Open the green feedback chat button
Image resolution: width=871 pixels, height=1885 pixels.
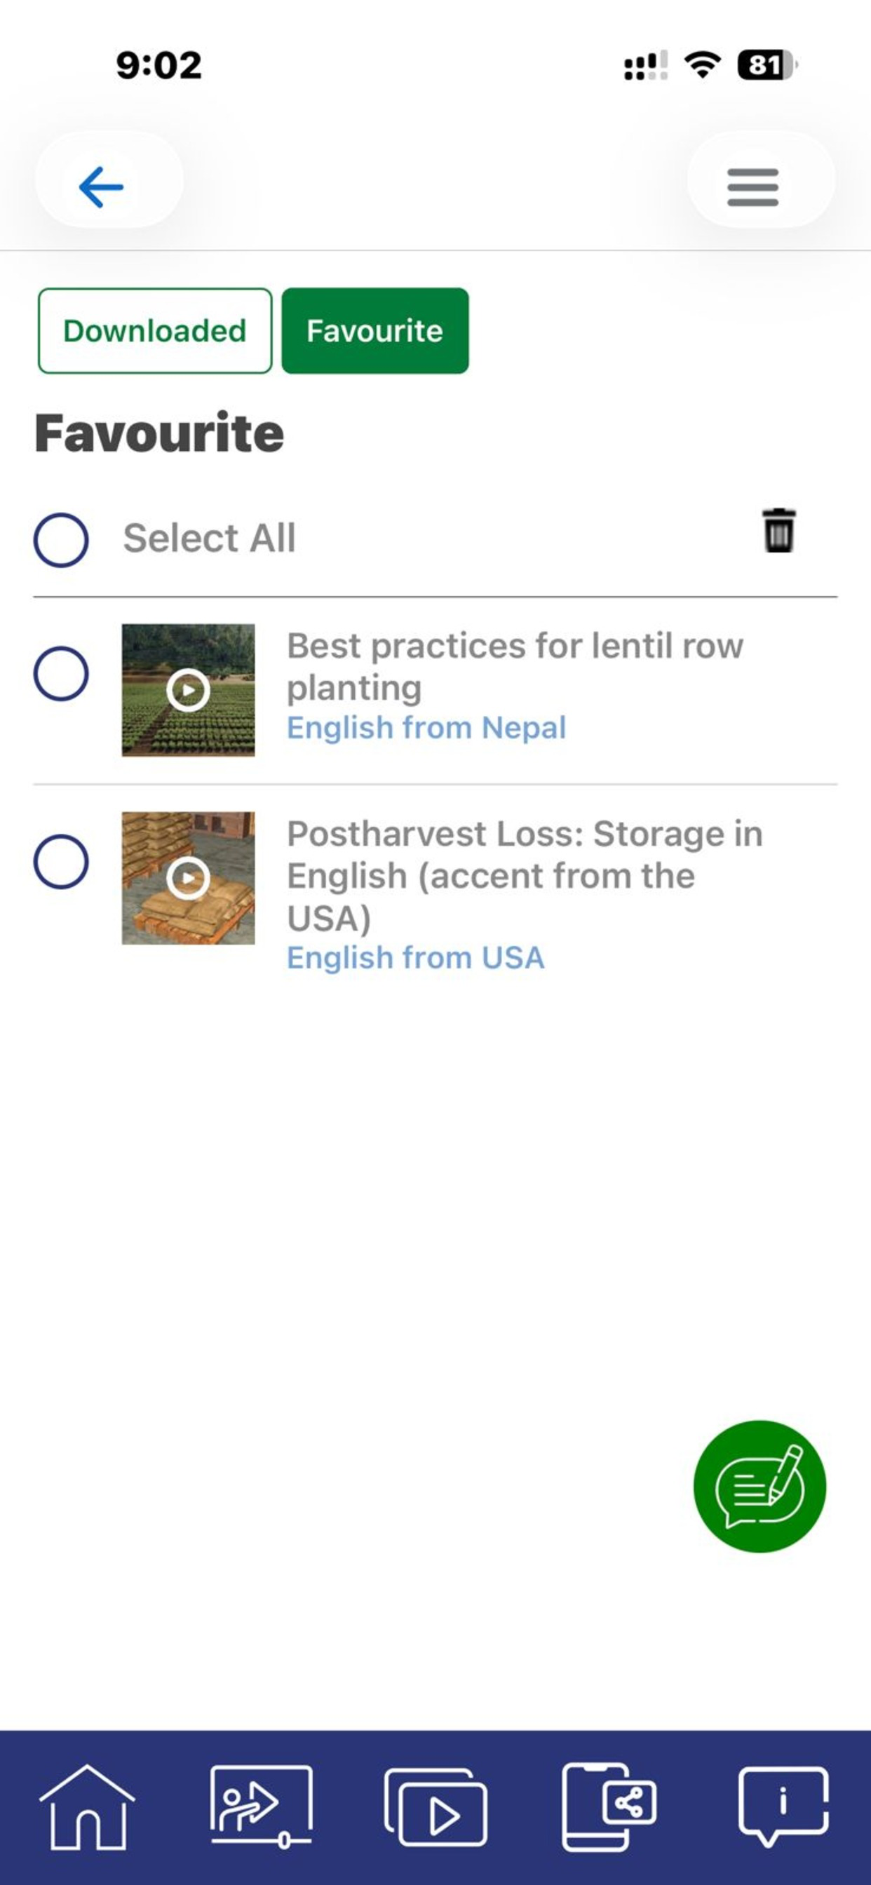coord(759,1486)
